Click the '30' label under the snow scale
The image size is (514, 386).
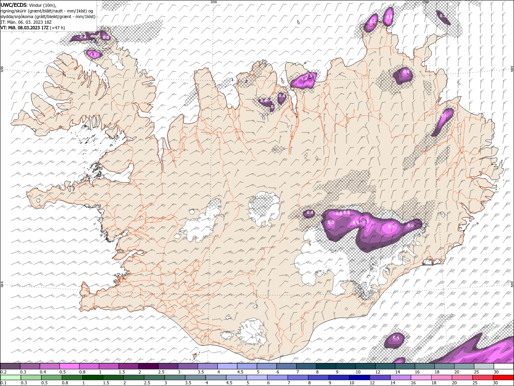496,372
